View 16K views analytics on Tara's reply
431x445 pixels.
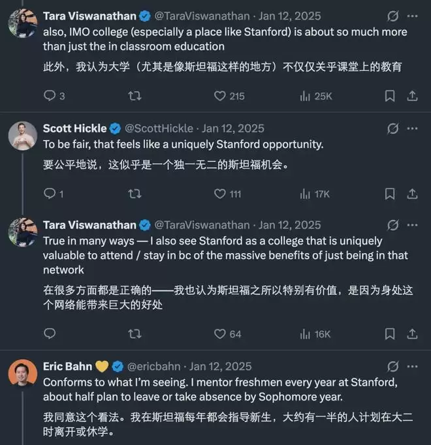click(305, 333)
